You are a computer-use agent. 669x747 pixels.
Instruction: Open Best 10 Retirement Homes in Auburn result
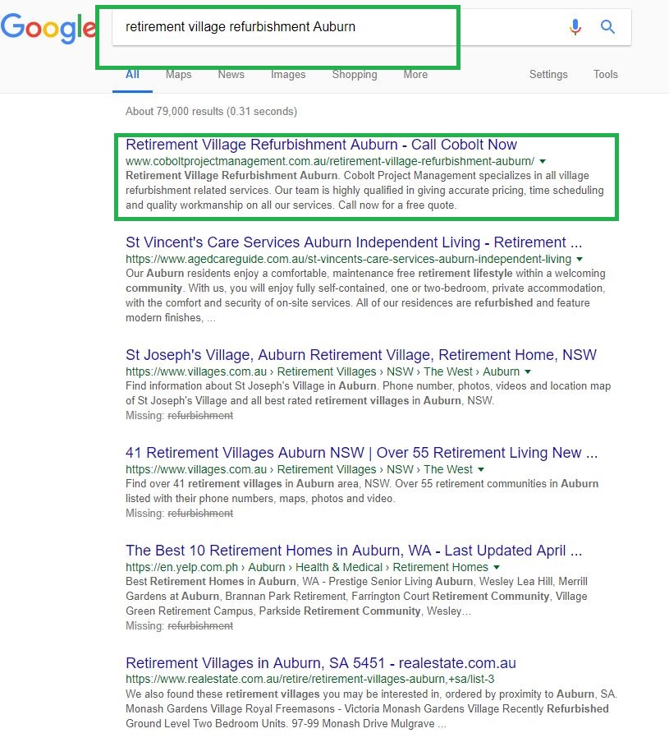[x=354, y=551]
